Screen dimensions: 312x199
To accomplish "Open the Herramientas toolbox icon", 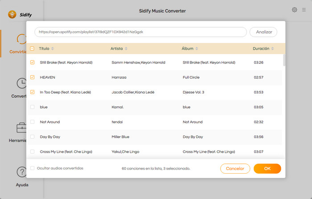I will point(21,128).
